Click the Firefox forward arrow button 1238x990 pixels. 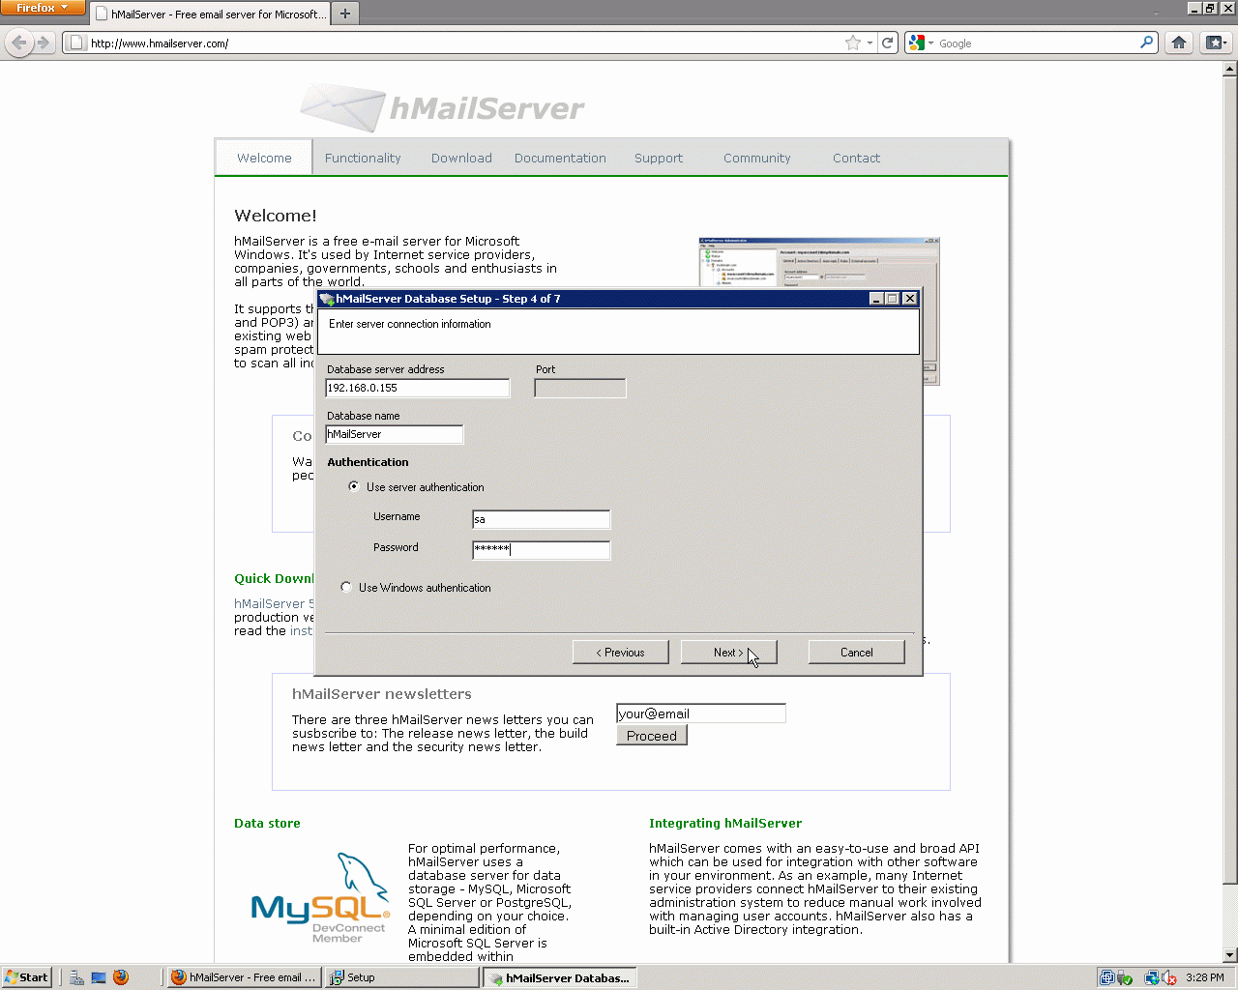click(x=44, y=43)
